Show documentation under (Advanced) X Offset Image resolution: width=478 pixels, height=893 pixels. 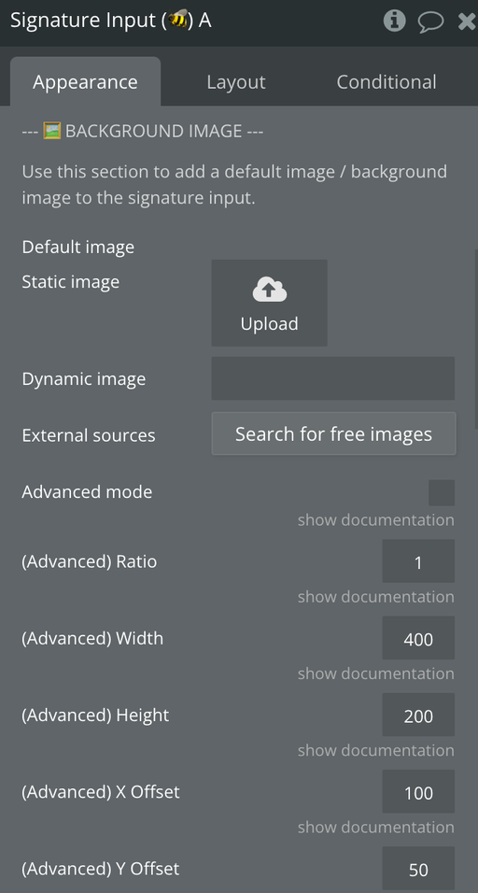coord(375,828)
